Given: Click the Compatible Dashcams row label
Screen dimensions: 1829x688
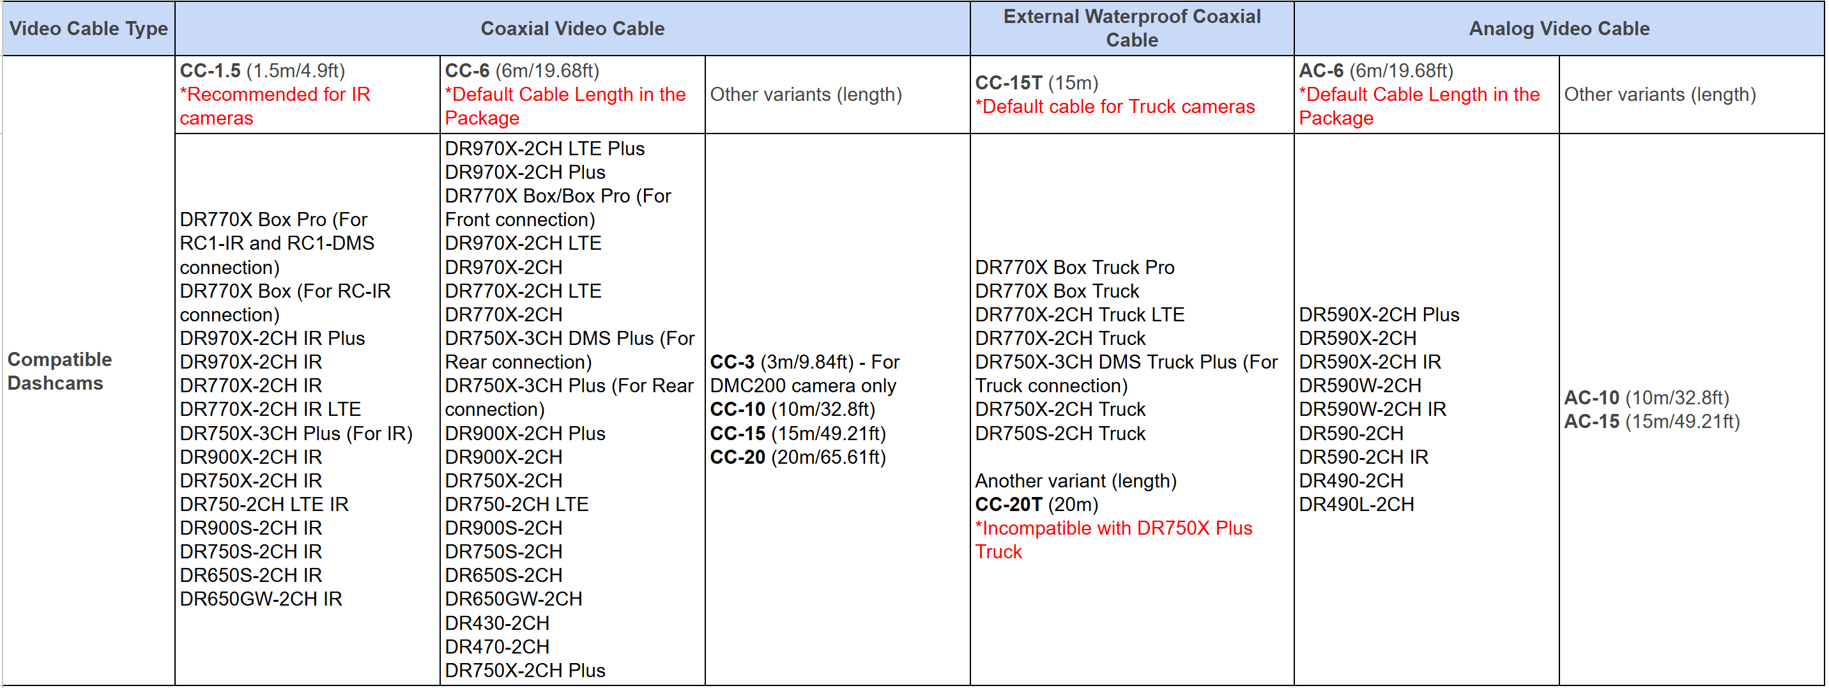Looking at the screenshot, I should tap(59, 371).
